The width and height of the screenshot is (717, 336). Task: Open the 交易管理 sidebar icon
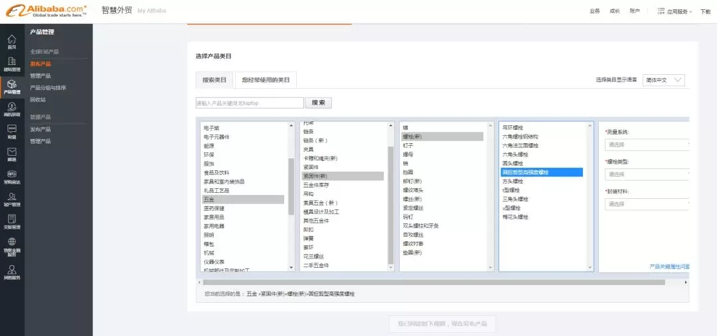tap(11, 222)
